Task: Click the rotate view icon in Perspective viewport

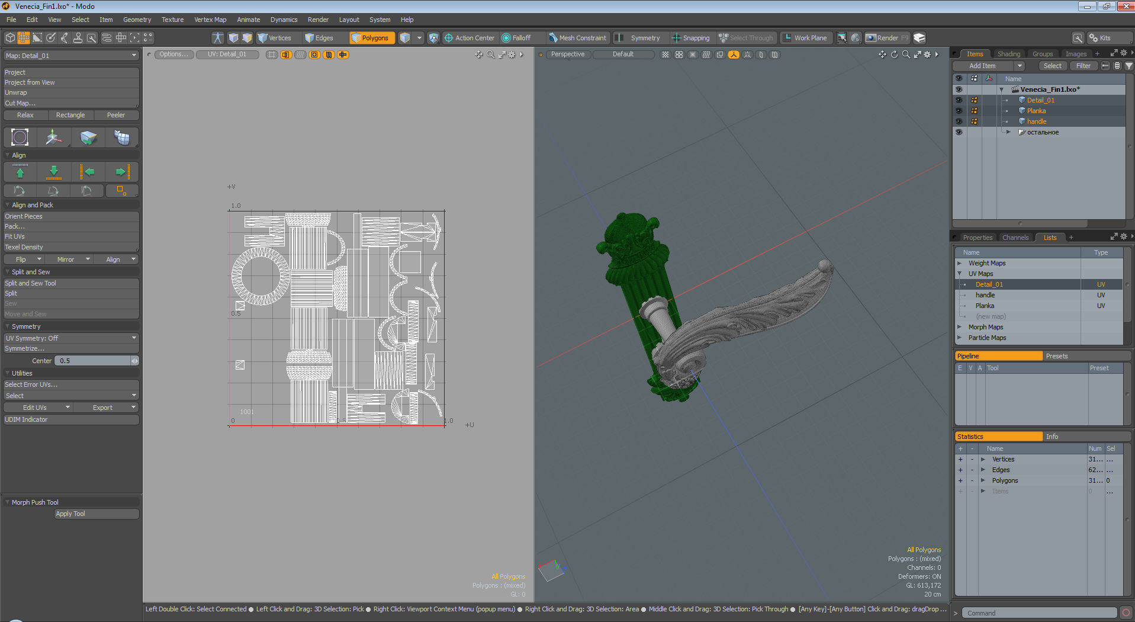Action: pyautogui.click(x=894, y=54)
